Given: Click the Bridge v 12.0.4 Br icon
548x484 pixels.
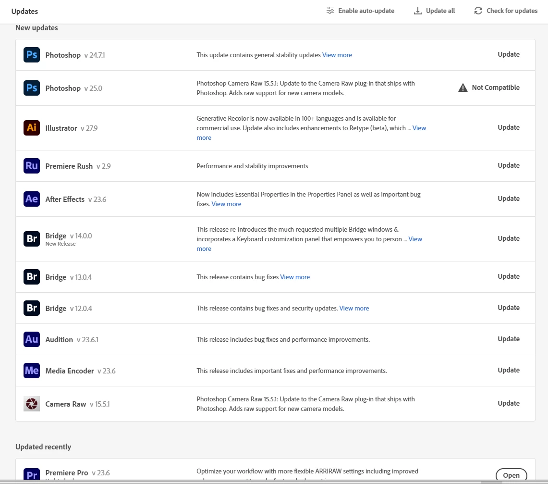Looking at the screenshot, I should point(31,308).
